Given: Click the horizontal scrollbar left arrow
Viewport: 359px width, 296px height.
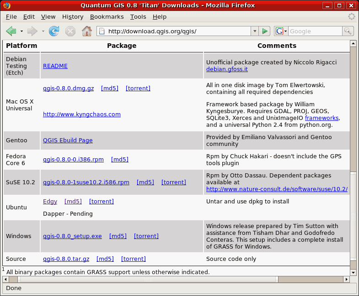Looking at the screenshot, I should click(5, 279).
